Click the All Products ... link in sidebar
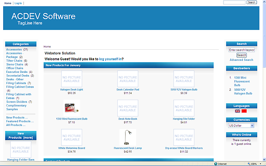 coord(16,125)
